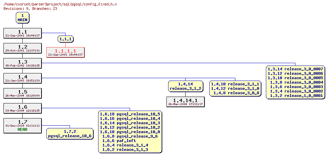The height and width of the screenshot is (156, 328).
Task: Click branch 1.6.16 pgsql_release_10_4
Action: click(x=130, y=118)
